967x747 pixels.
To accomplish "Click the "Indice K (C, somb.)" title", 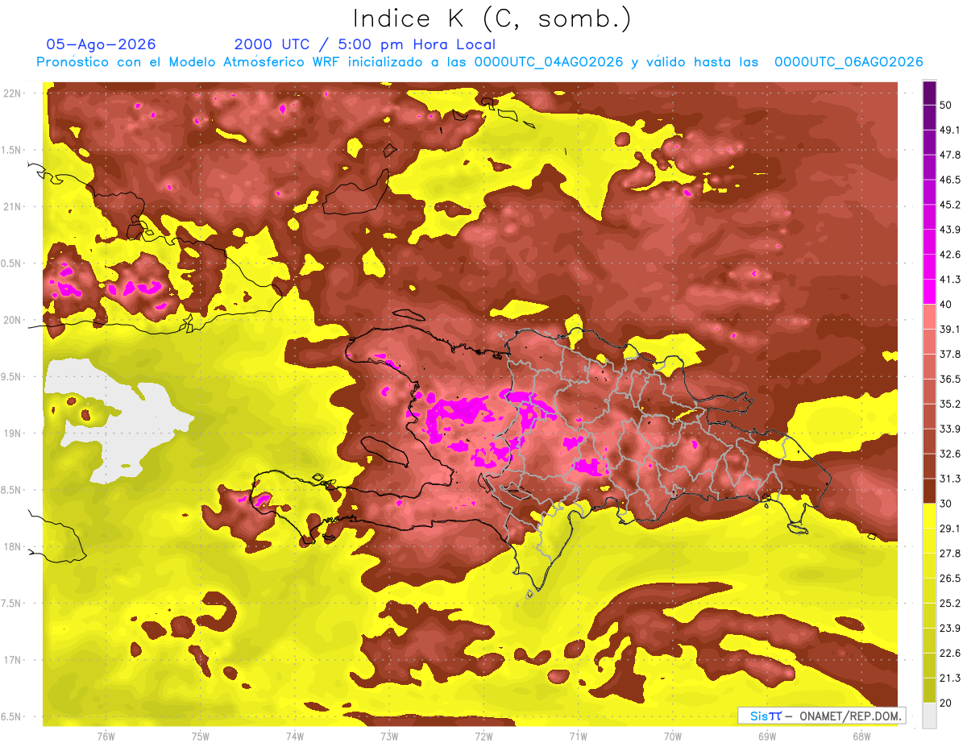I will (x=492, y=19).
